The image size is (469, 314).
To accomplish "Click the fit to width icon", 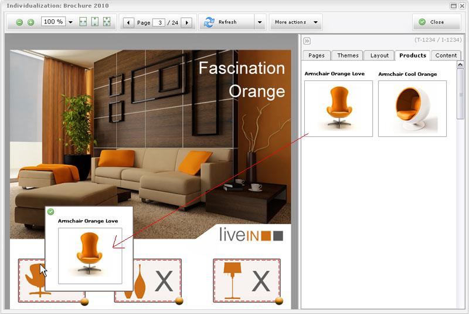I will point(83,22).
